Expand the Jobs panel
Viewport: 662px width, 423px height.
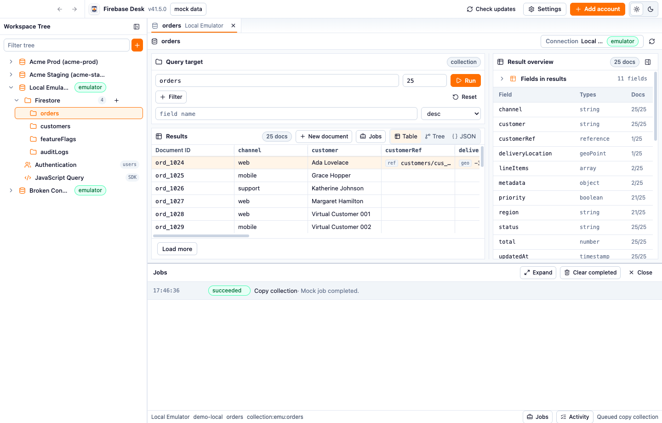(538, 273)
